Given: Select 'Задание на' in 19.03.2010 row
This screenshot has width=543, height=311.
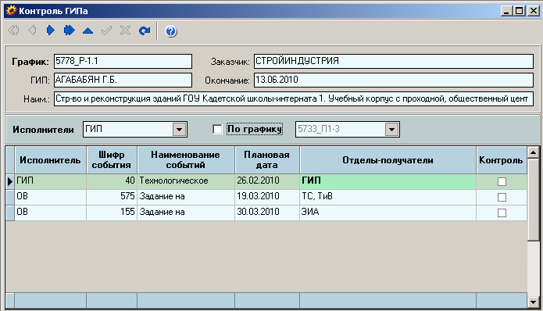Looking at the screenshot, I should pos(186,197).
